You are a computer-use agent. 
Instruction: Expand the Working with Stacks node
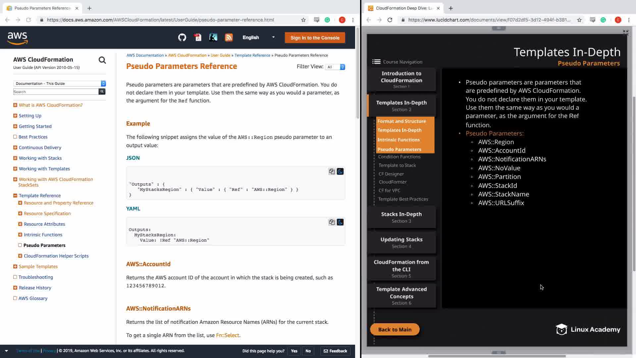click(x=15, y=158)
